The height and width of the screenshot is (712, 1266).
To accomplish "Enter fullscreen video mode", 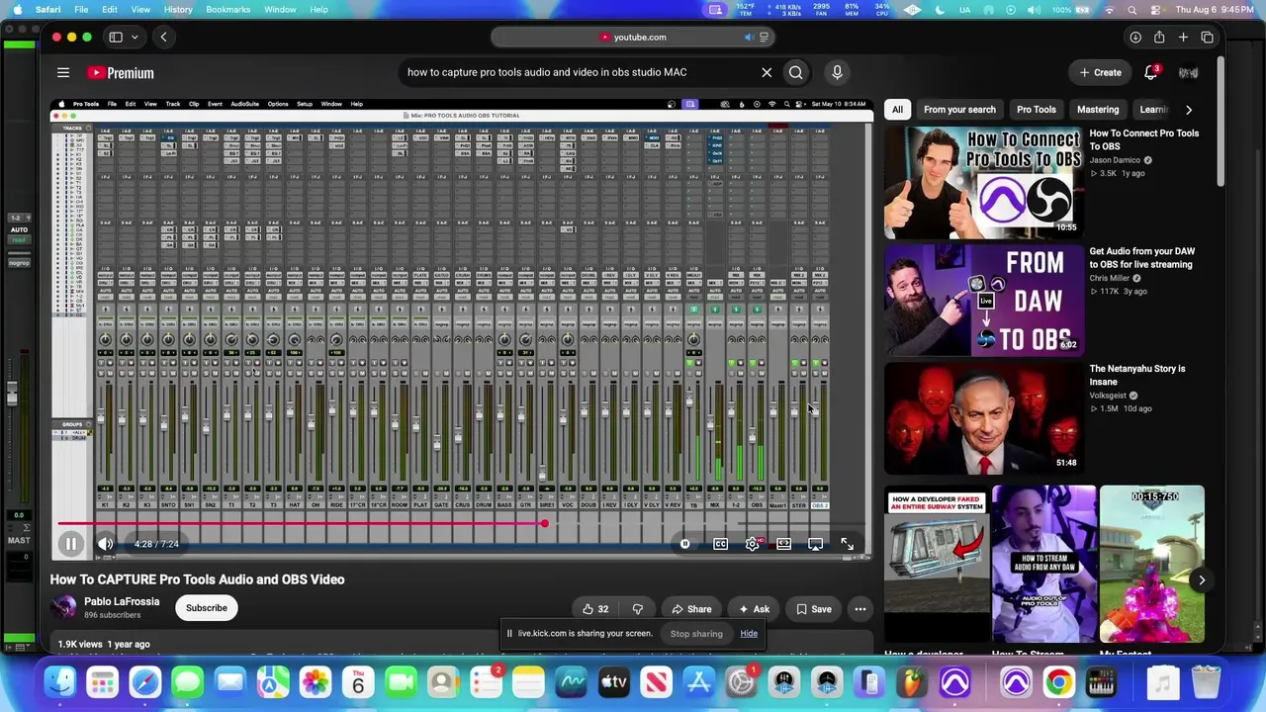I will [848, 544].
